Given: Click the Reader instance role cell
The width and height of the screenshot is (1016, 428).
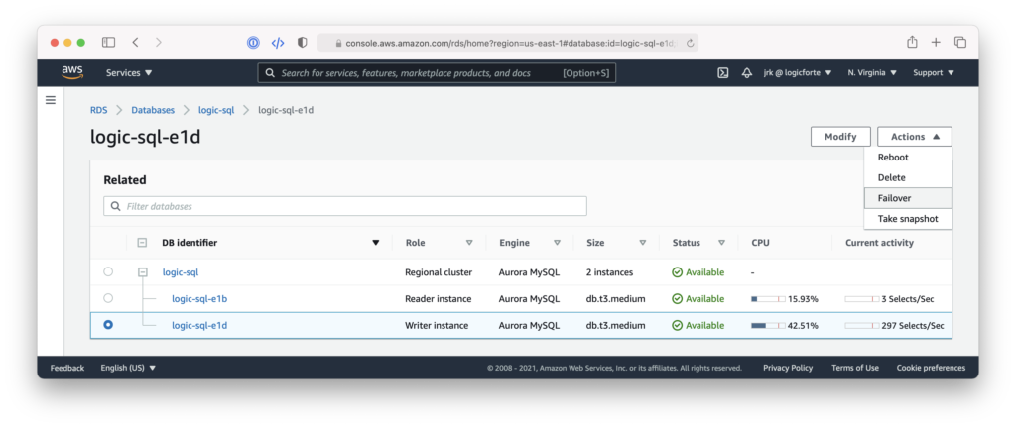Looking at the screenshot, I should coord(438,298).
